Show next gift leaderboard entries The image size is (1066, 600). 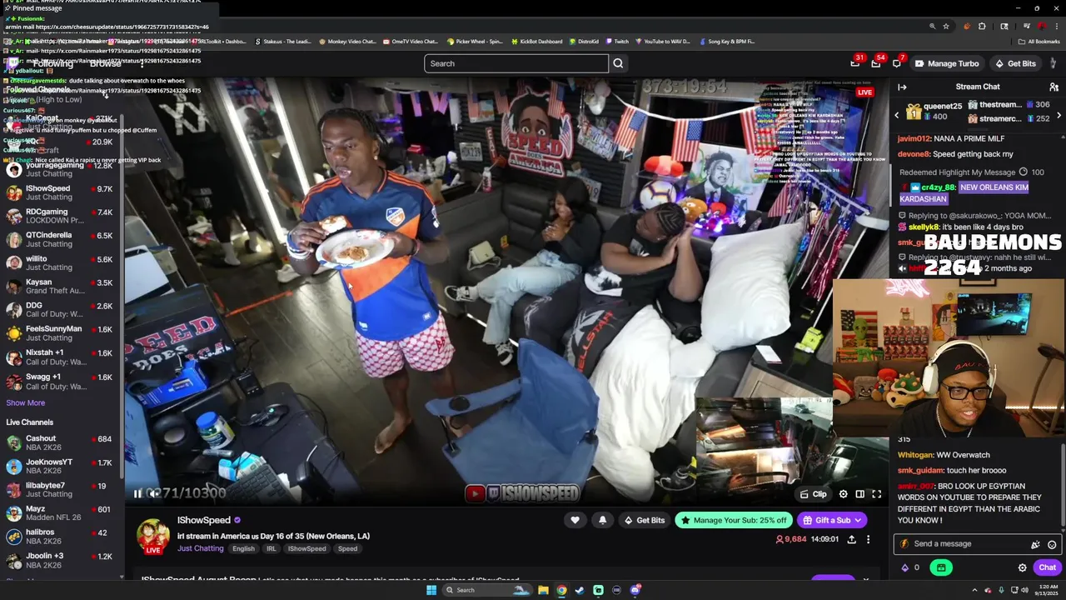(1059, 115)
